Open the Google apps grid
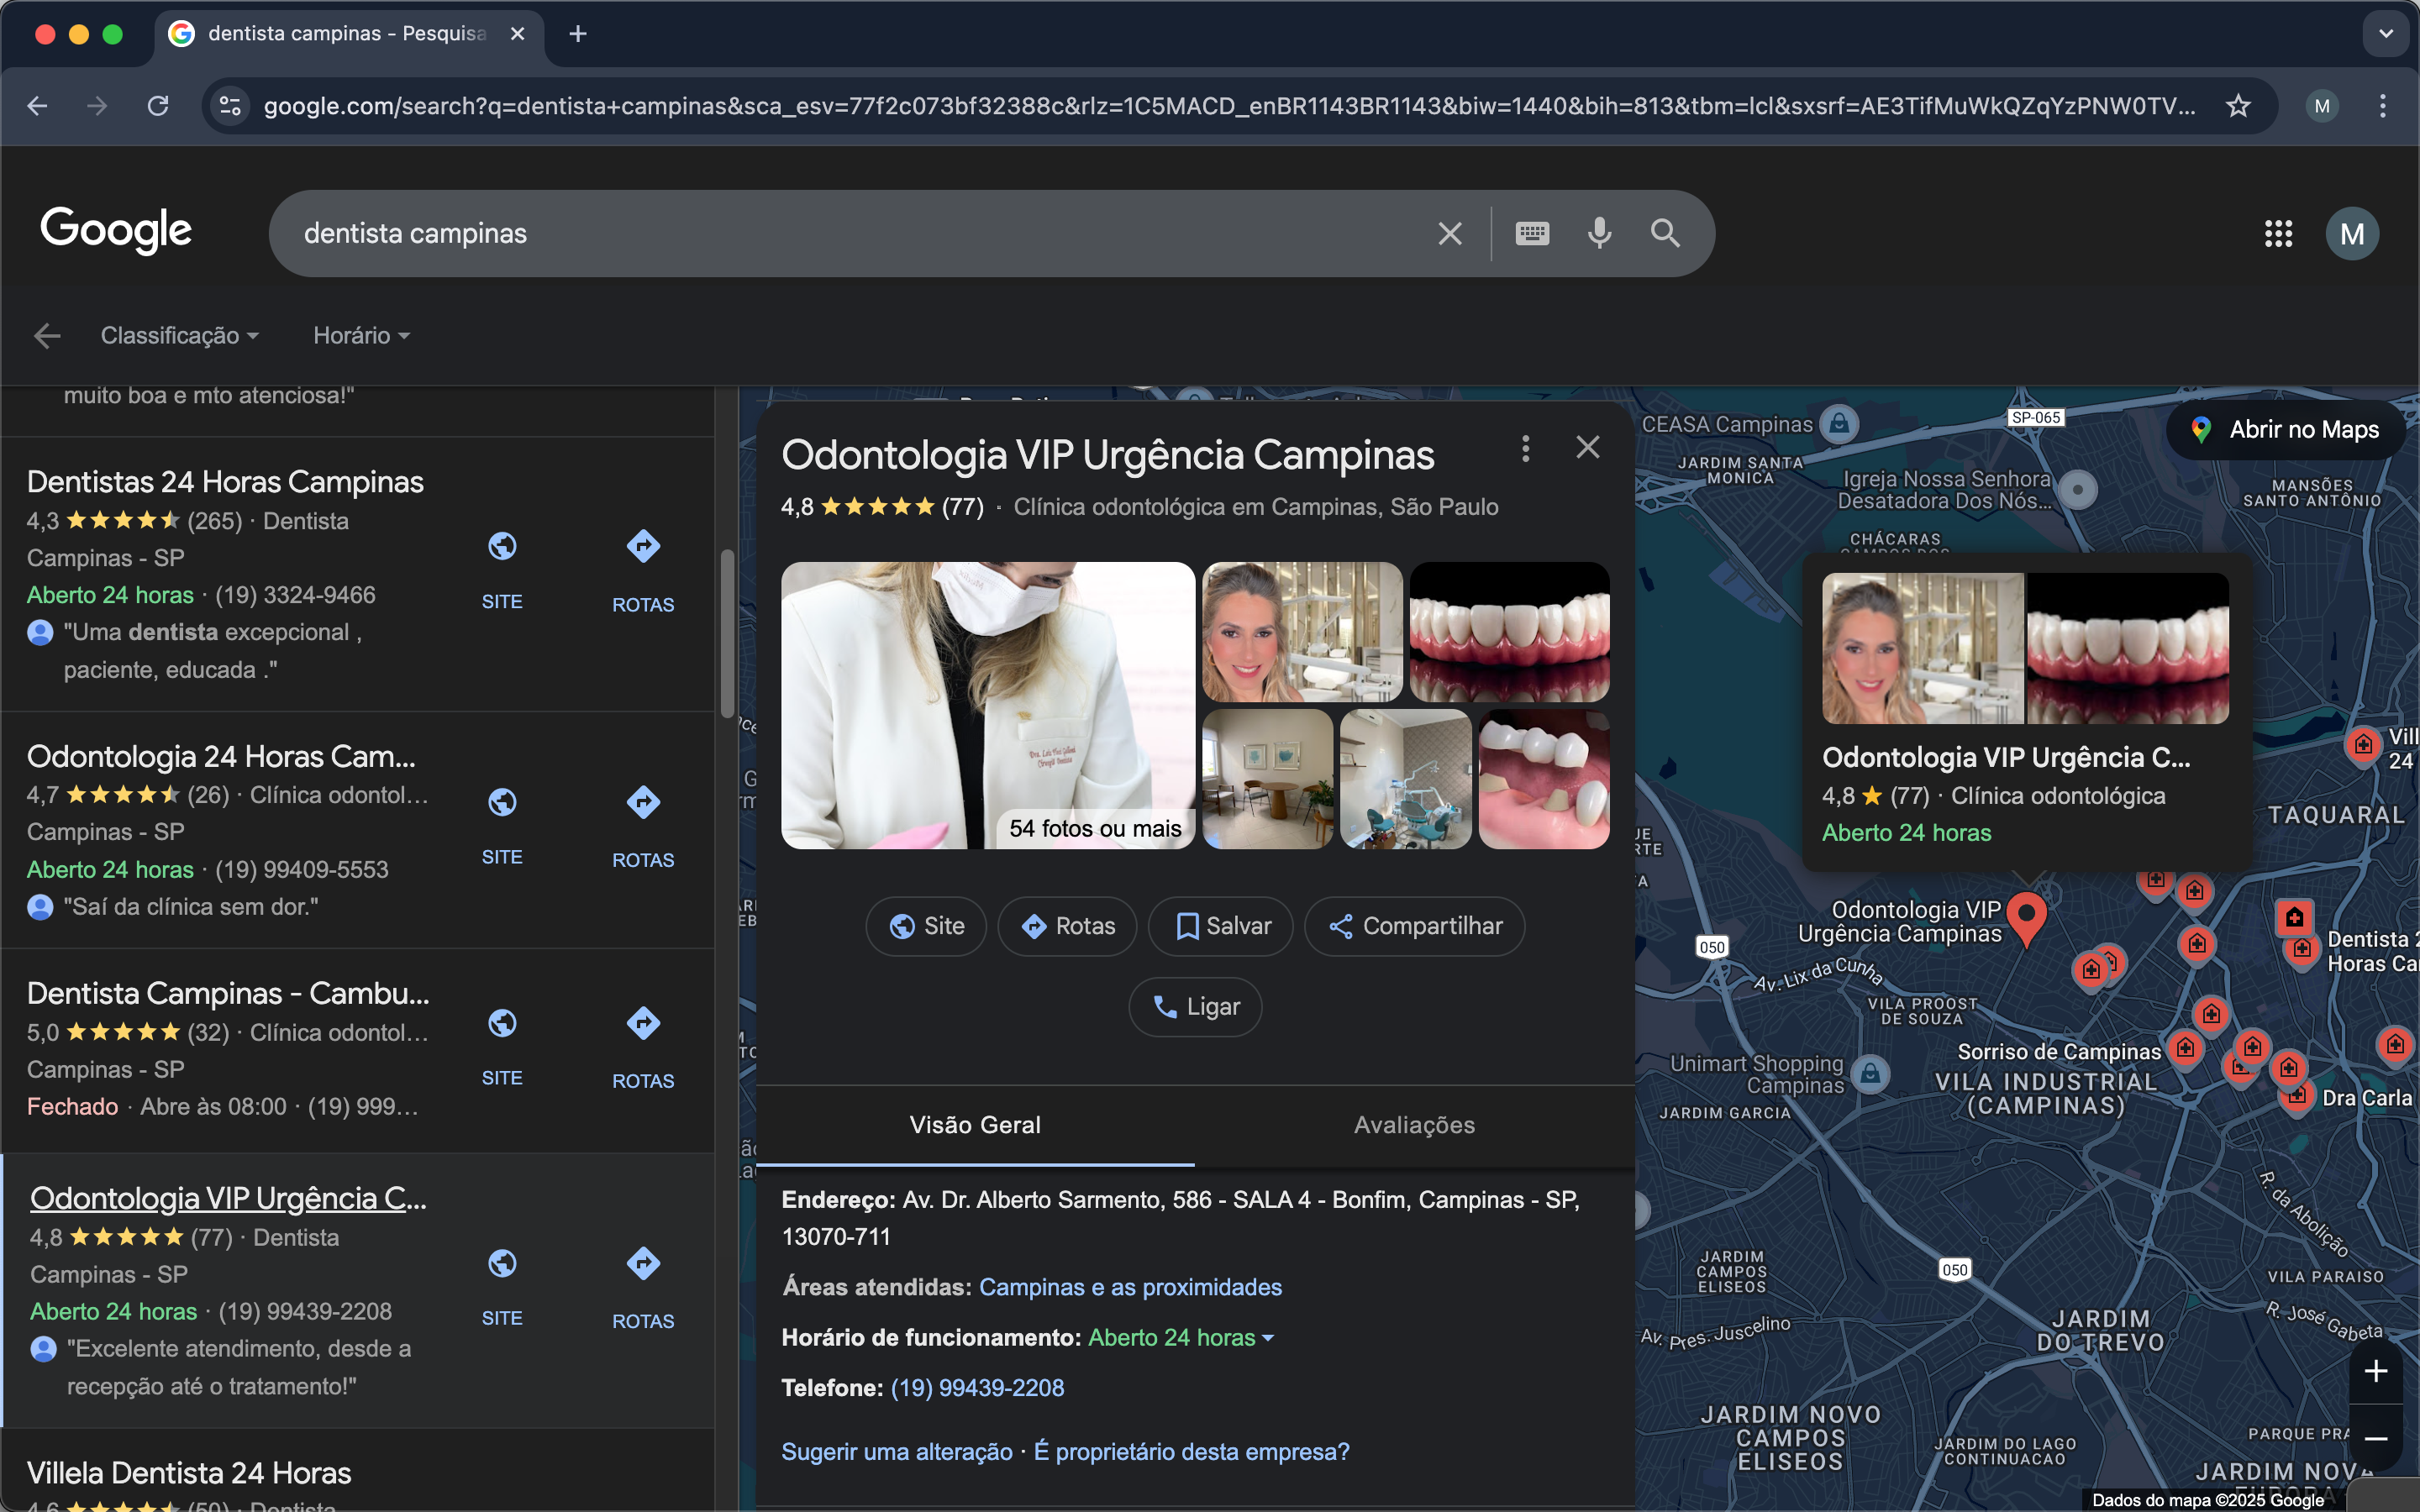The width and height of the screenshot is (2420, 1512). point(2278,234)
